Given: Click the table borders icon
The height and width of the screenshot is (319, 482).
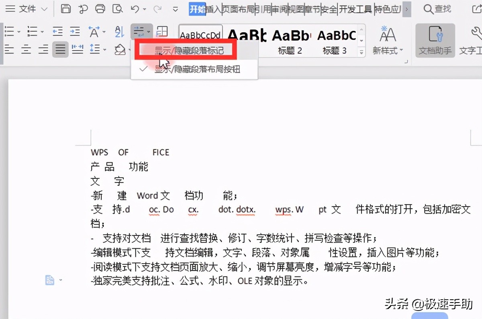Looking at the screenshot, I should tap(162, 31).
